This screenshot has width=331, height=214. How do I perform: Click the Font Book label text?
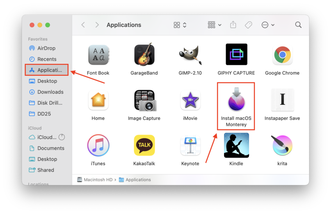[98, 73]
